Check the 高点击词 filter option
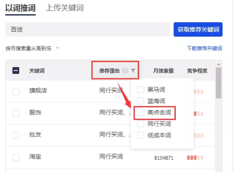 tap(141, 113)
